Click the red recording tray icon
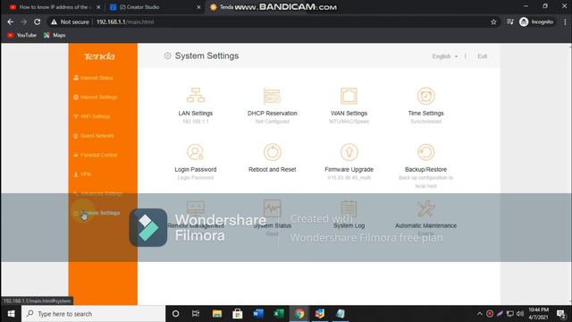Viewport: 572px width, 322px height. (490, 314)
